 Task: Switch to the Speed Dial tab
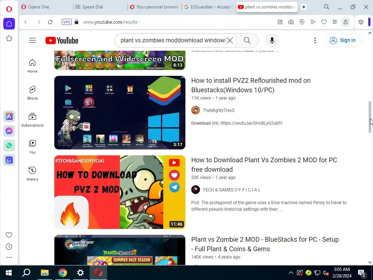(x=100, y=7)
